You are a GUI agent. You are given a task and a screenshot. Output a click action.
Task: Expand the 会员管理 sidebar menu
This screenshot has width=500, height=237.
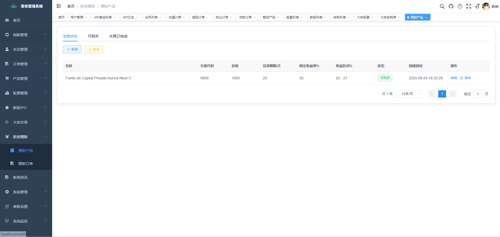(x=26, y=49)
